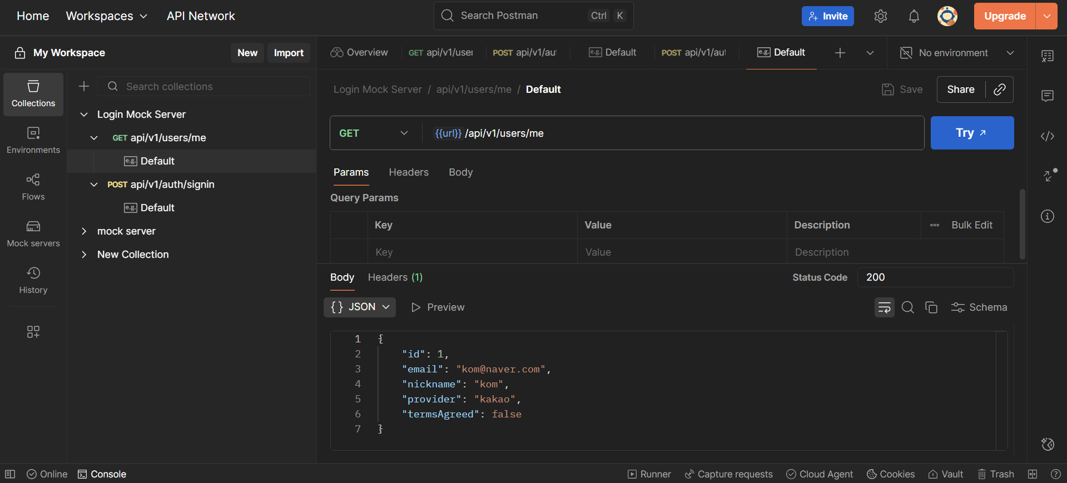Open the notifications bell
This screenshot has width=1067, height=483.
[914, 16]
